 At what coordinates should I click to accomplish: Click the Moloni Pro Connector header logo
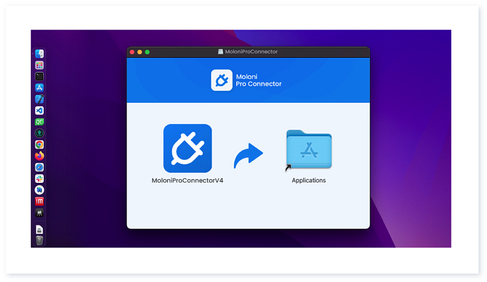pyautogui.click(x=222, y=80)
